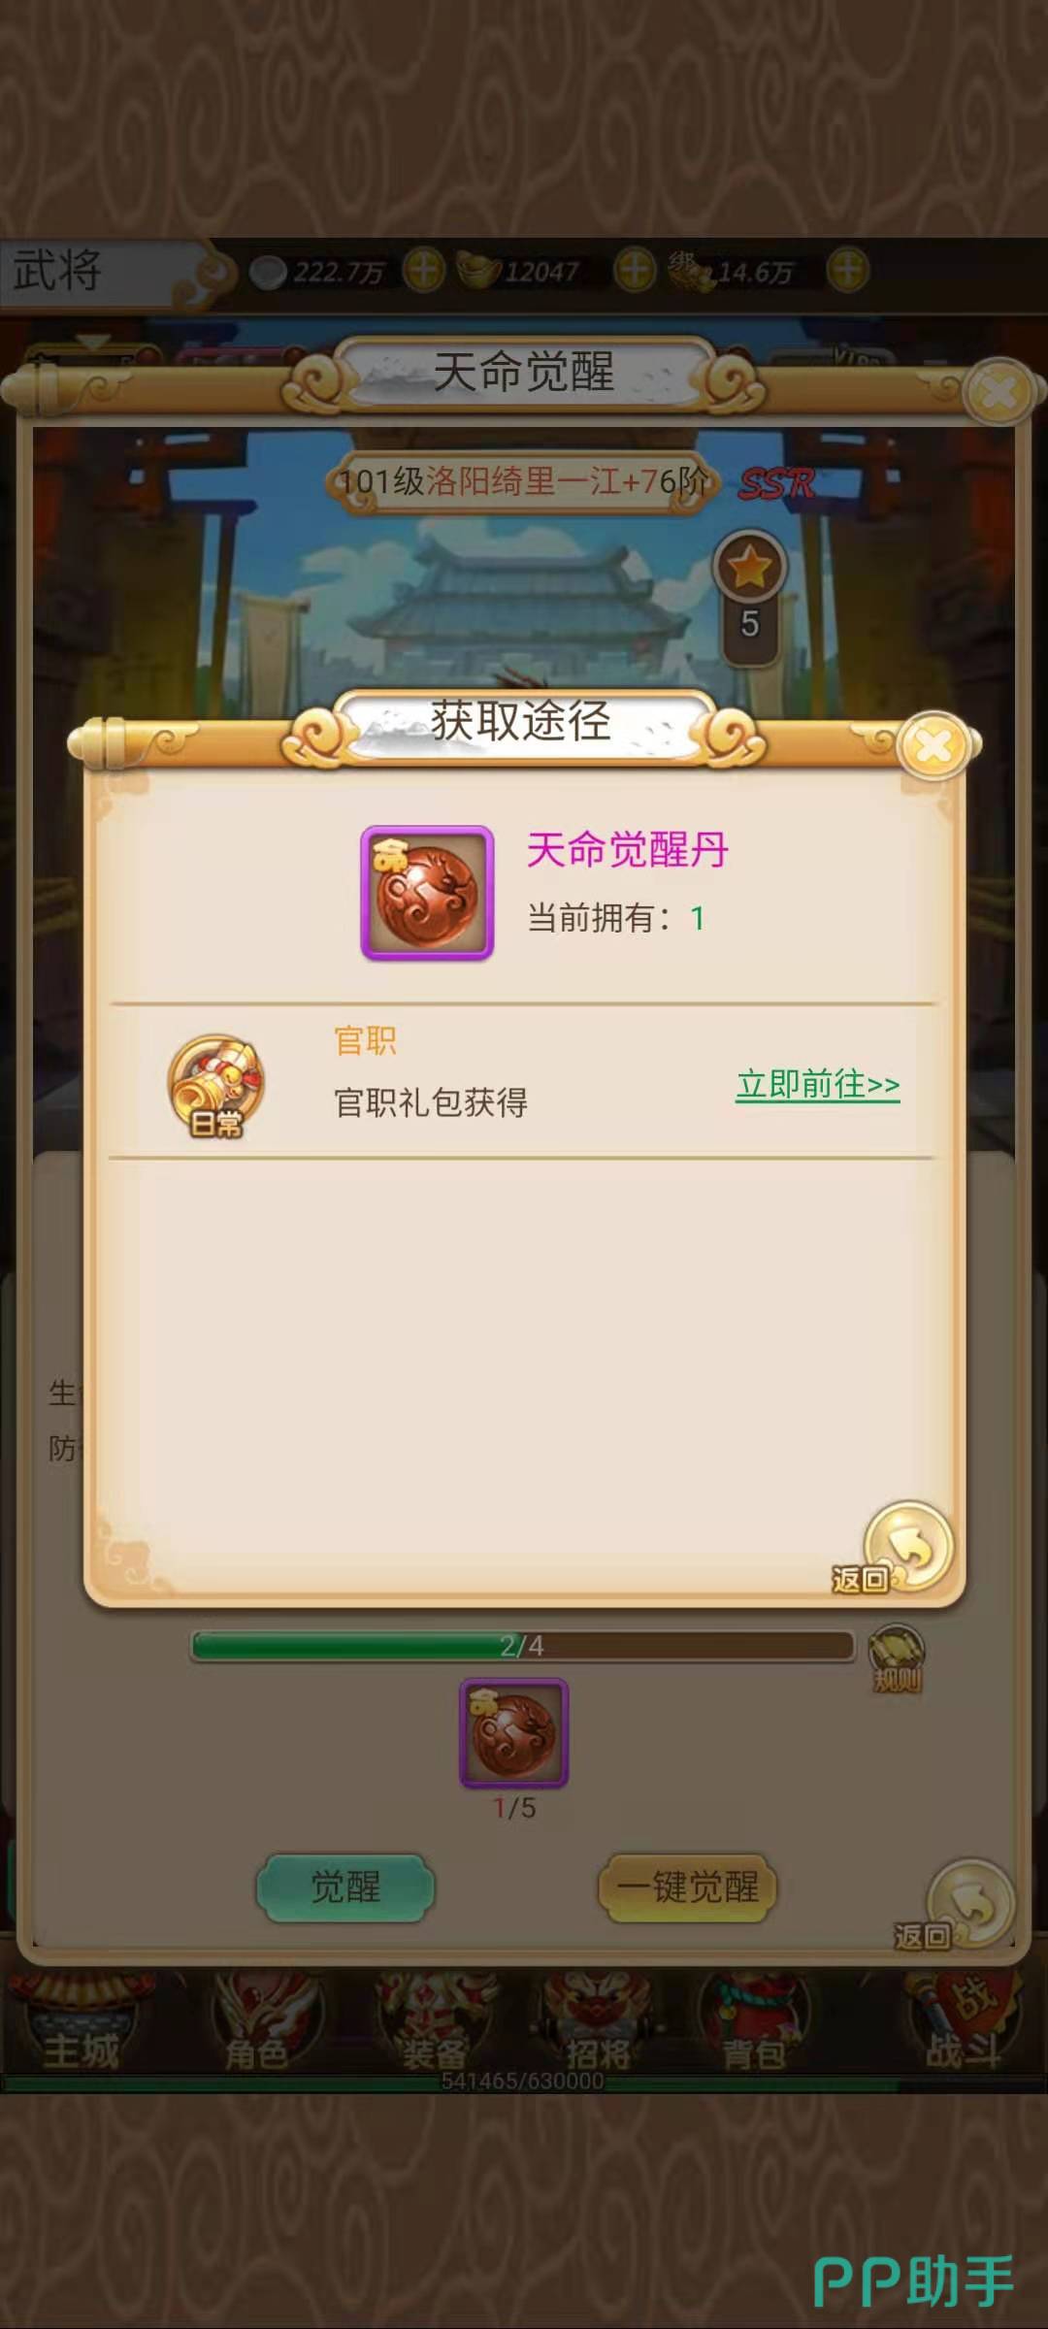Viewport: 1048px width, 2329px height.
Task: Click the 立即前往>> link
Action: pyautogui.click(x=818, y=1084)
